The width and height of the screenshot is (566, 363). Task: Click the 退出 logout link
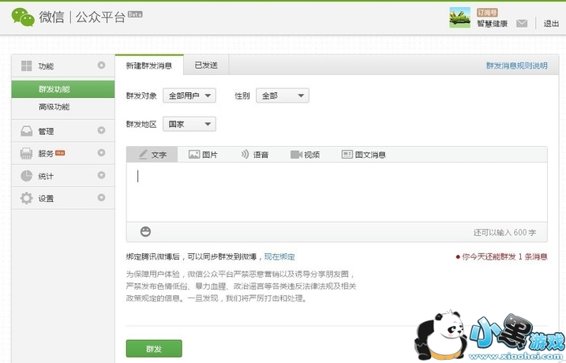pyautogui.click(x=551, y=24)
